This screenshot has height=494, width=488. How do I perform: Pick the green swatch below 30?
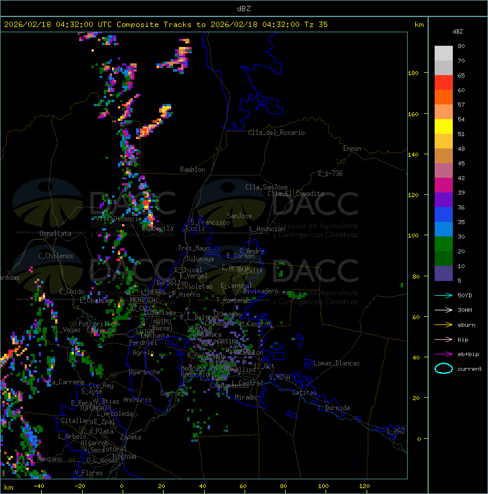(443, 244)
